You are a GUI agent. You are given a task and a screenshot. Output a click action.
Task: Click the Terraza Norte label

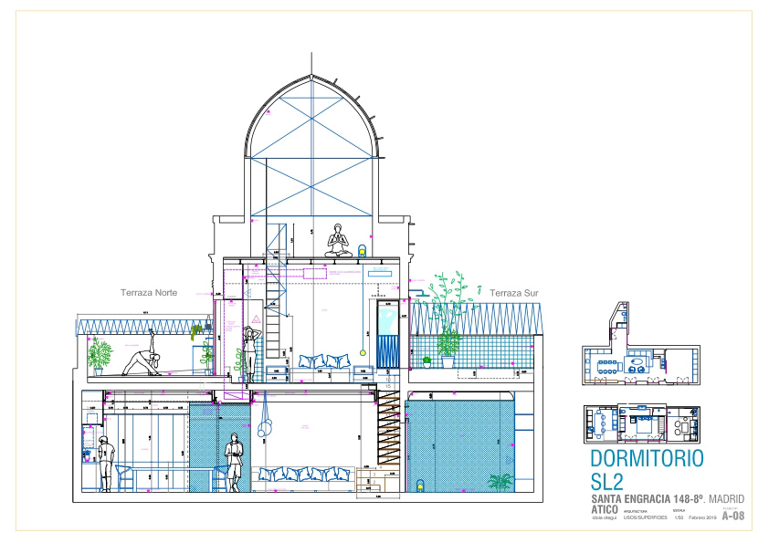point(149,293)
